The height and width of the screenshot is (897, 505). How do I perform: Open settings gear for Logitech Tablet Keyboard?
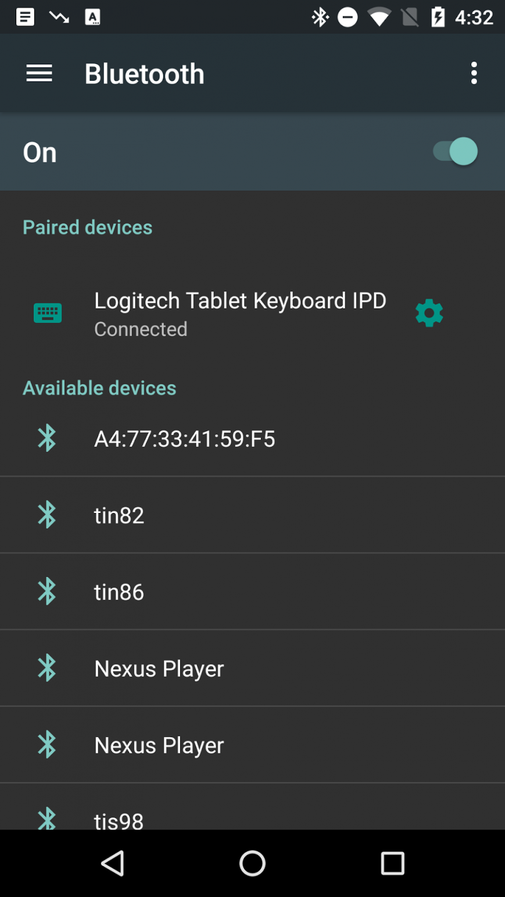pyautogui.click(x=429, y=314)
